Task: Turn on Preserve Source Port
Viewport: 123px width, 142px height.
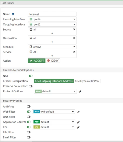Action: pyautogui.click(x=31, y=86)
